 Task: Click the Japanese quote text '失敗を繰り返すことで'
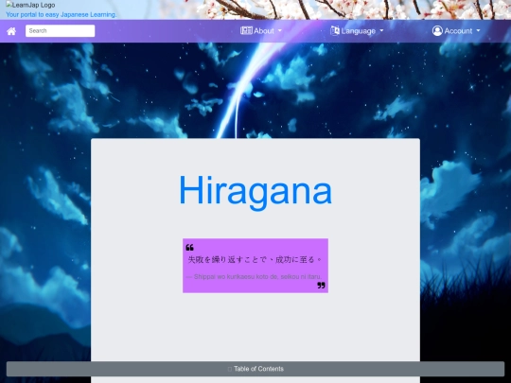(228, 259)
